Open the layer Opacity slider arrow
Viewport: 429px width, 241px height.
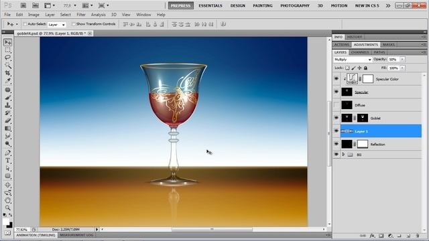coord(402,60)
